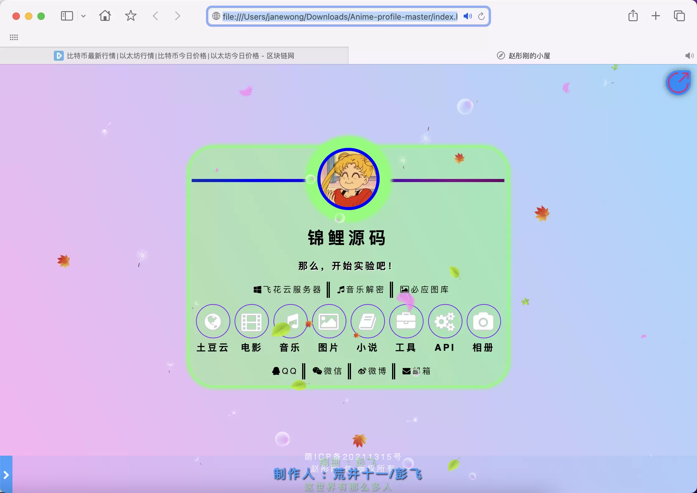The width and height of the screenshot is (697, 493).
Task: Click the 萌ICP备20211315号 footer text
Action: pyautogui.click(x=353, y=457)
